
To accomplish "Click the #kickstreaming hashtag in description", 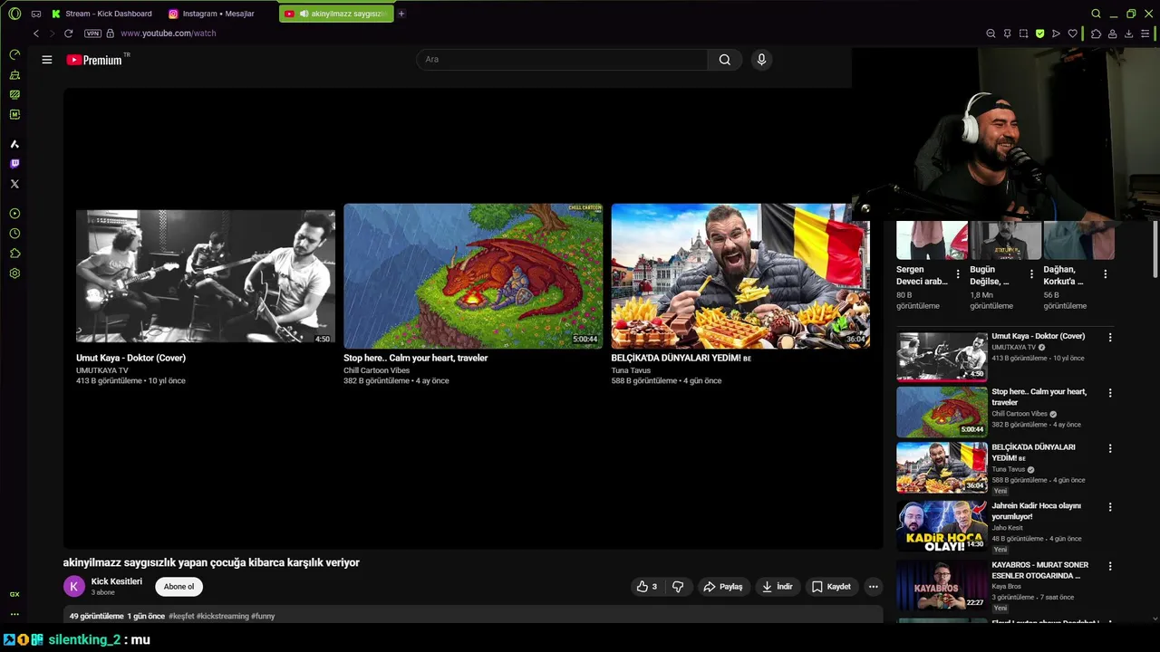I will click(x=222, y=616).
